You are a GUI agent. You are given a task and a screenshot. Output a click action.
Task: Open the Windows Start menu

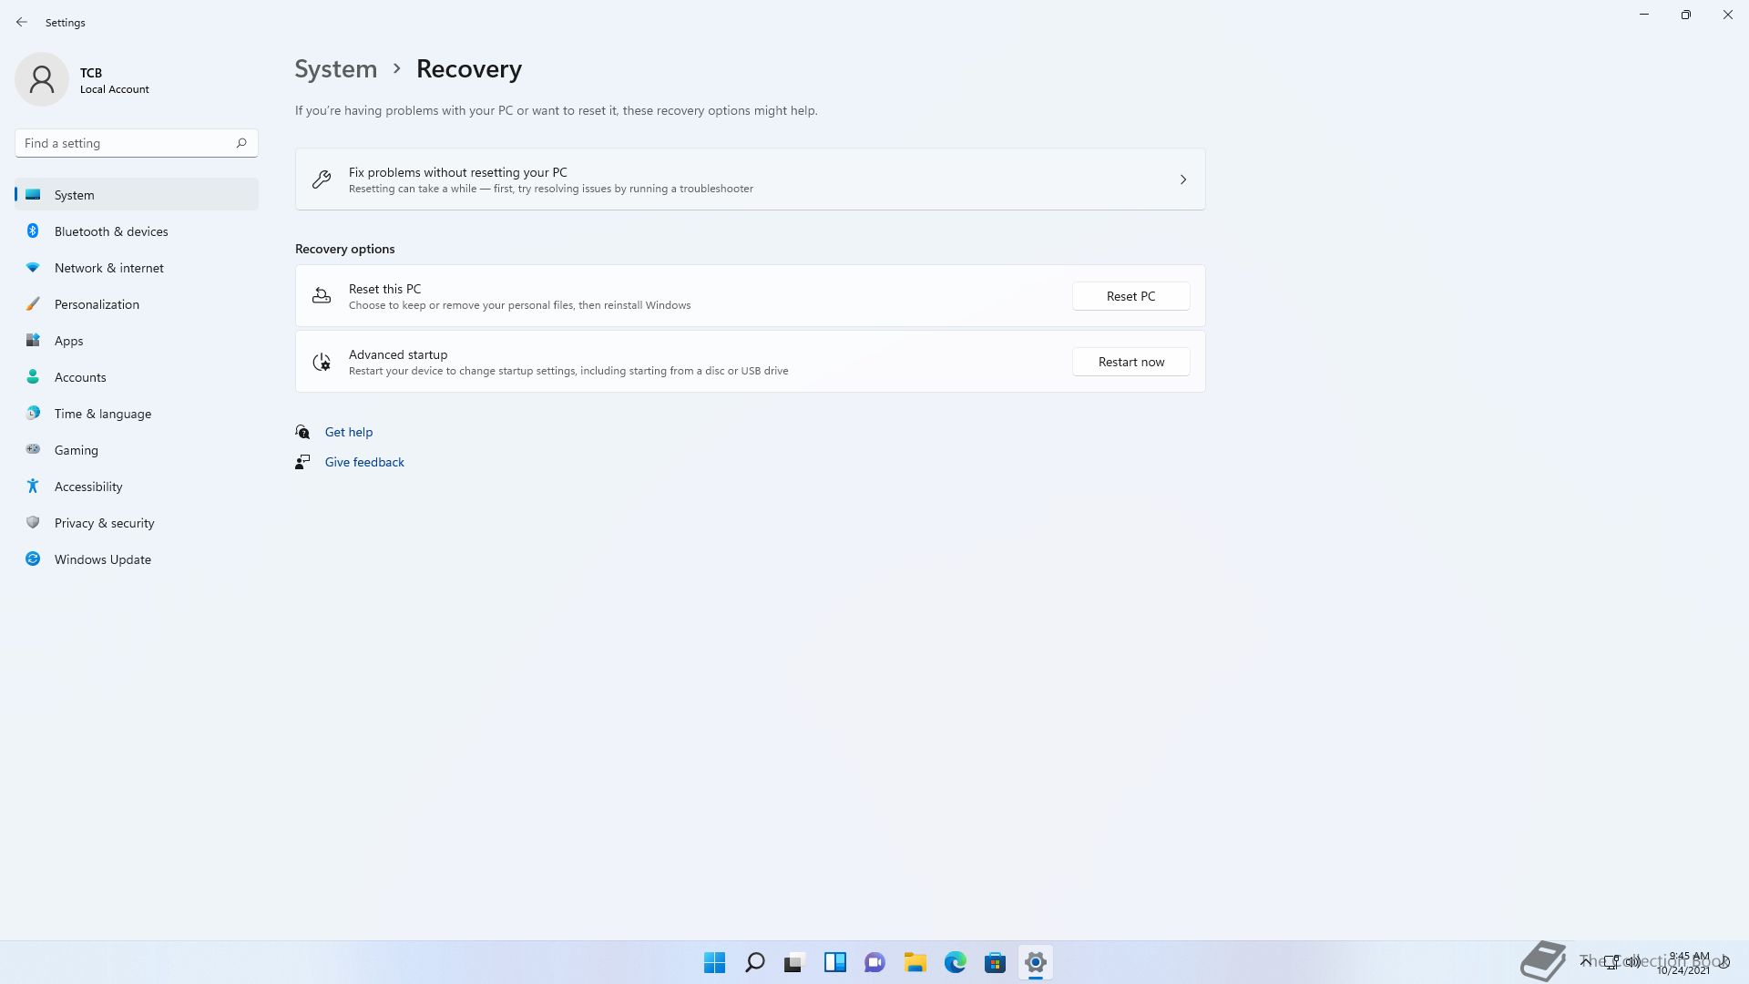pyautogui.click(x=714, y=962)
